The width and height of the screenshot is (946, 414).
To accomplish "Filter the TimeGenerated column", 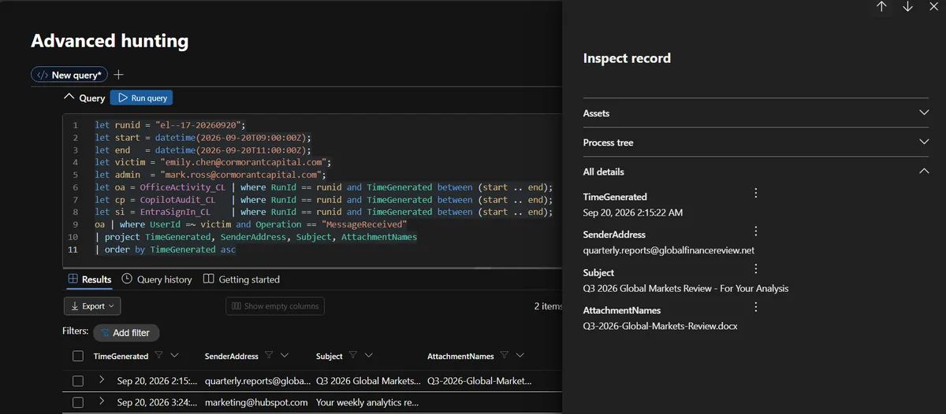I will tap(159, 355).
